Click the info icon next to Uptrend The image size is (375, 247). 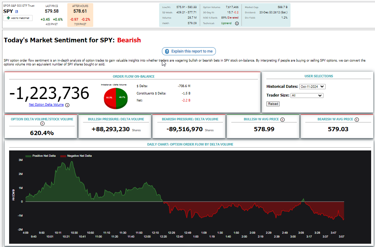point(237,23)
